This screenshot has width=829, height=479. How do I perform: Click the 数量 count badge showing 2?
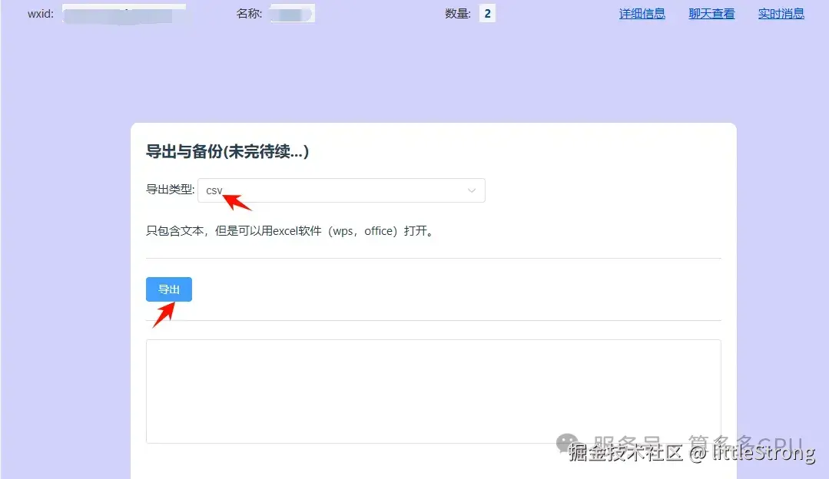(487, 13)
